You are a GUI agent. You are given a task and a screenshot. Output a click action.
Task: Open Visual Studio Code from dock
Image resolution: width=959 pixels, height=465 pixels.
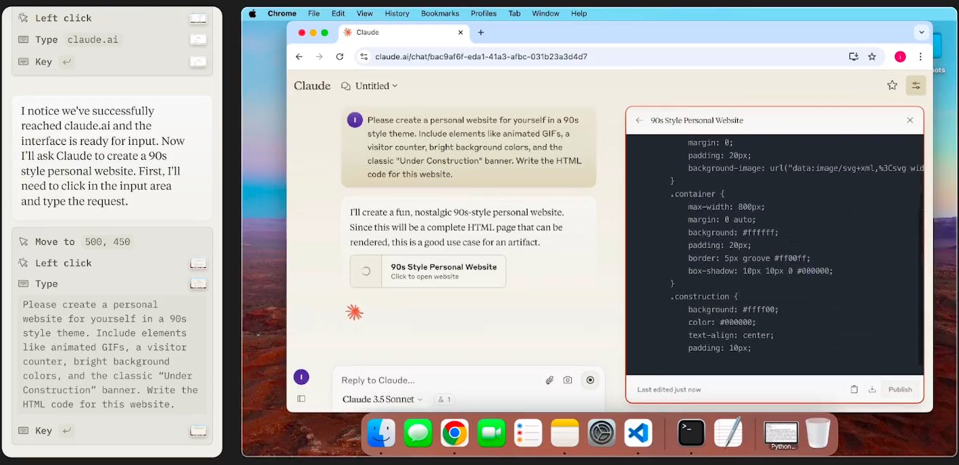click(638, 433)
